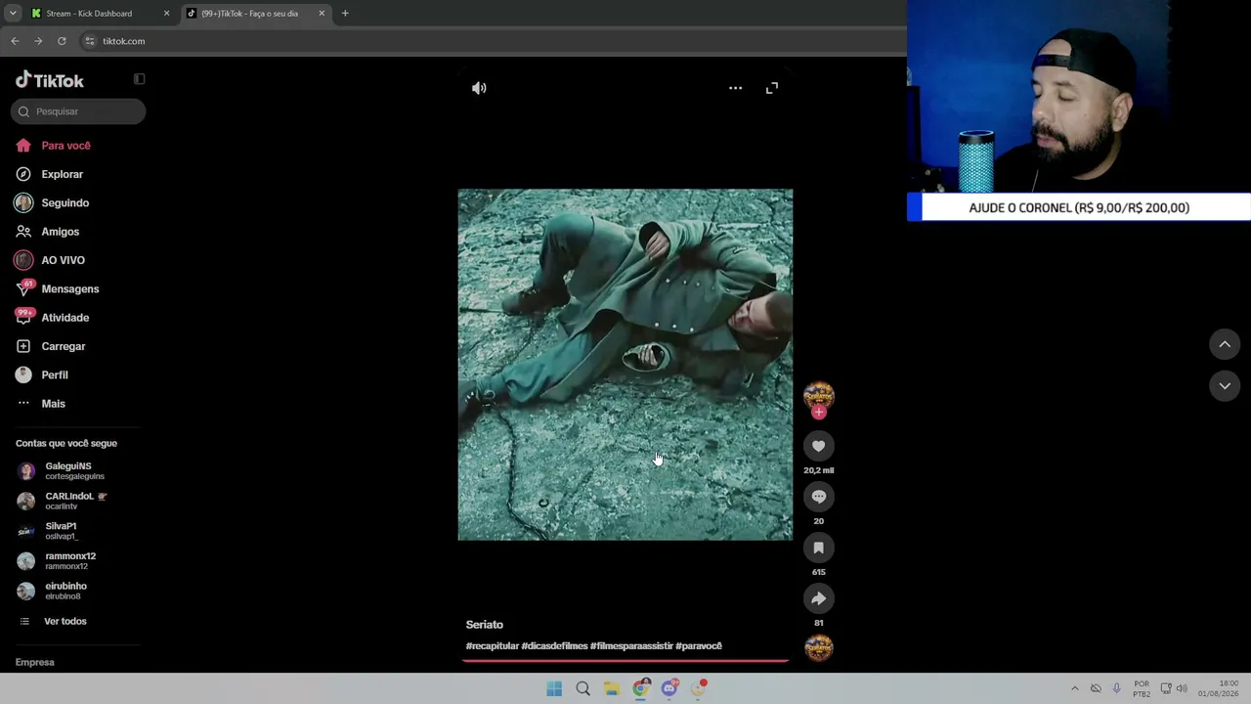Open Discord from the taskbar
Viewport: 1251px width, 704px height.
[x=669, y=688]
